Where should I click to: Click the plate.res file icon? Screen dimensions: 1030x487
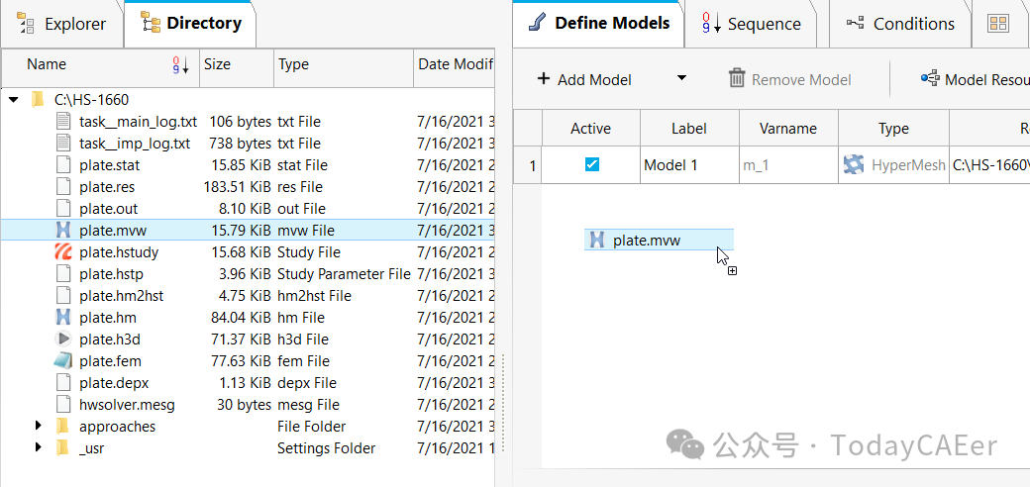click(x=63, y=186)
